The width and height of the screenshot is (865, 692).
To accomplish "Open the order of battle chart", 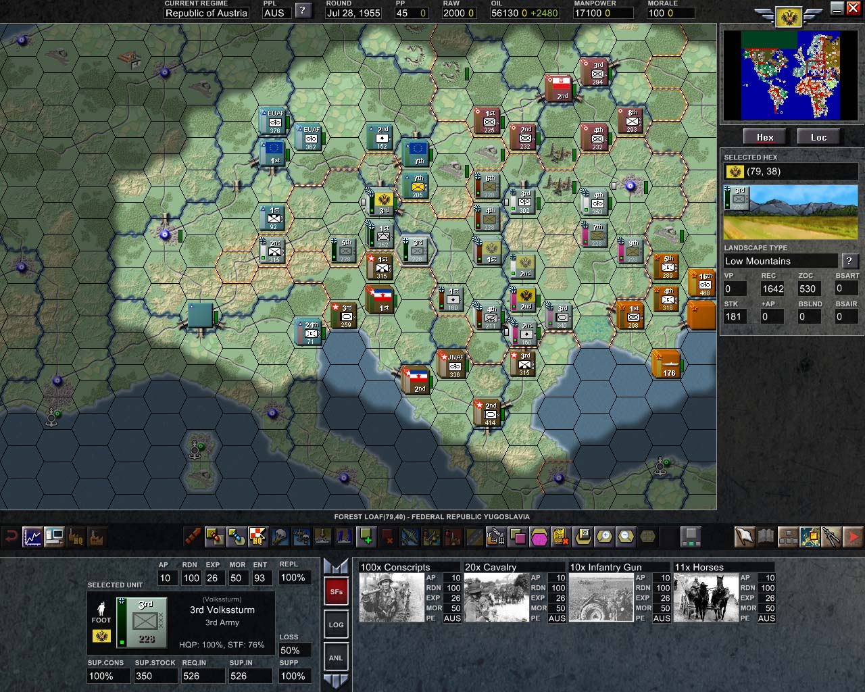I will coord(787,537).
